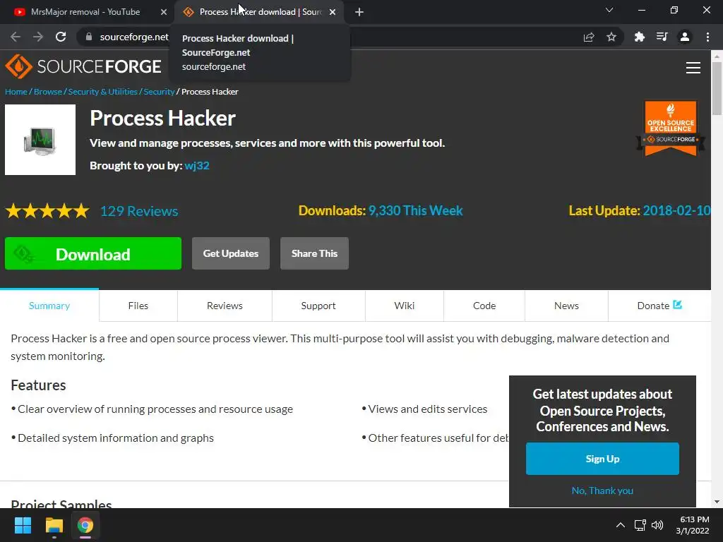Close the MrsMajor removal YouTube tab
The image size is (723, 542).
(164, 12)
